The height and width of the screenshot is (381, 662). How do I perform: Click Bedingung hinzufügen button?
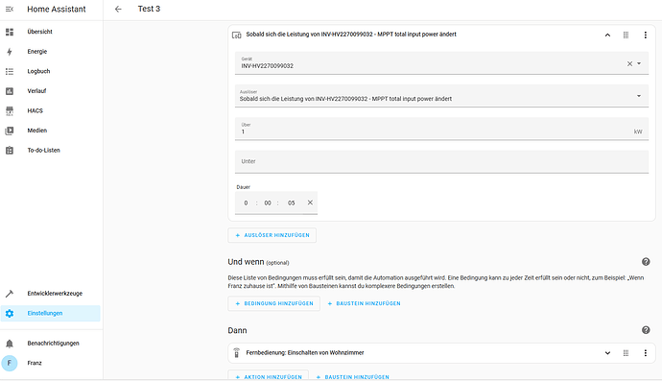pyautogui.click(x=274, y=303)
